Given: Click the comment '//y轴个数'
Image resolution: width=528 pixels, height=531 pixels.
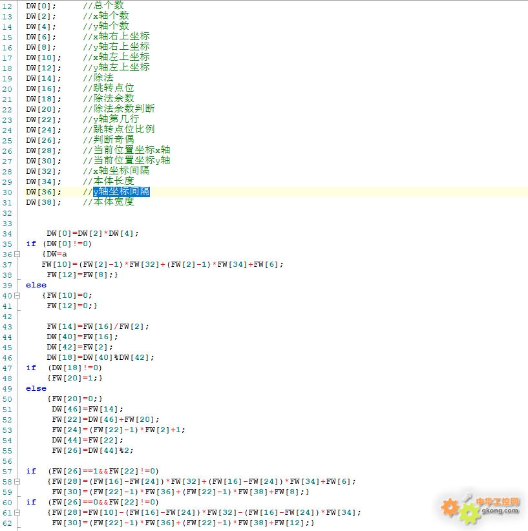Looking at the screenshot, I should point(106,26).
